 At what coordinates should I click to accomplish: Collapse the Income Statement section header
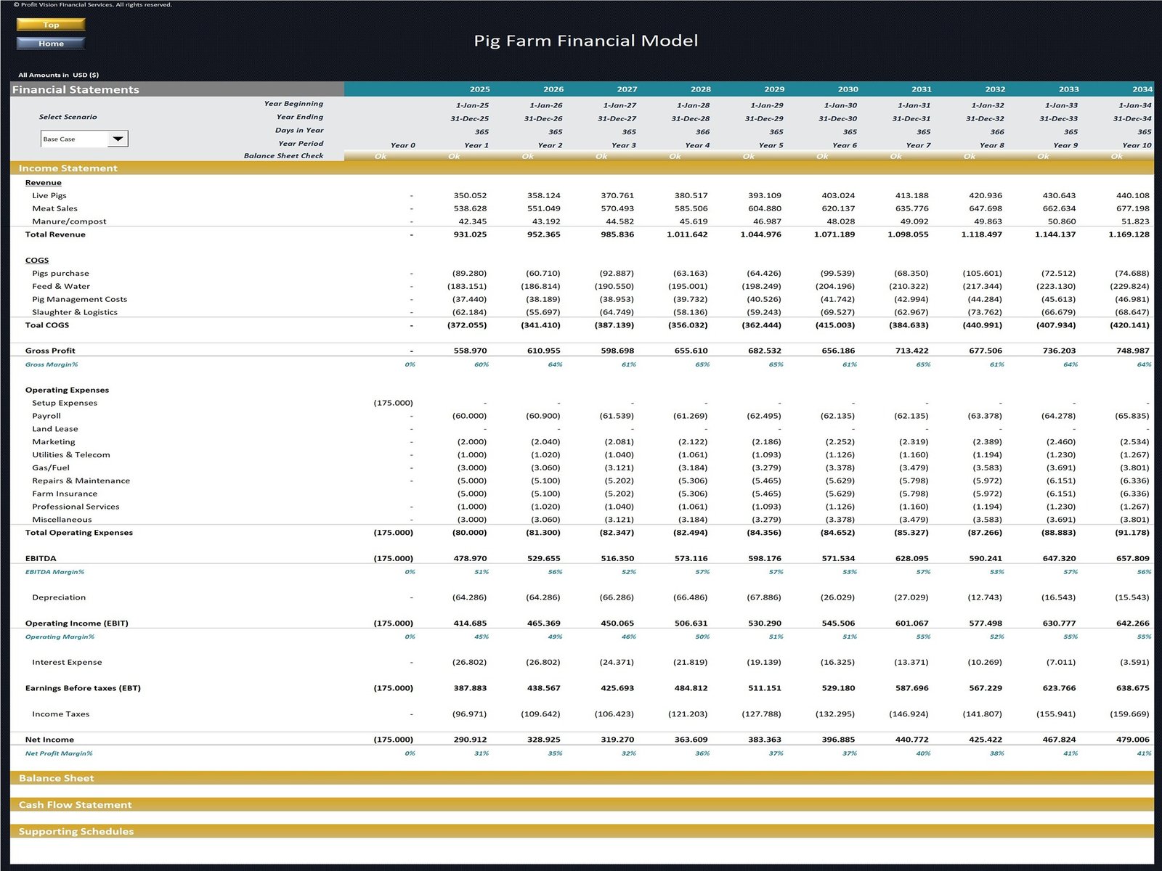pyautogui.click(x=68, y=168)
